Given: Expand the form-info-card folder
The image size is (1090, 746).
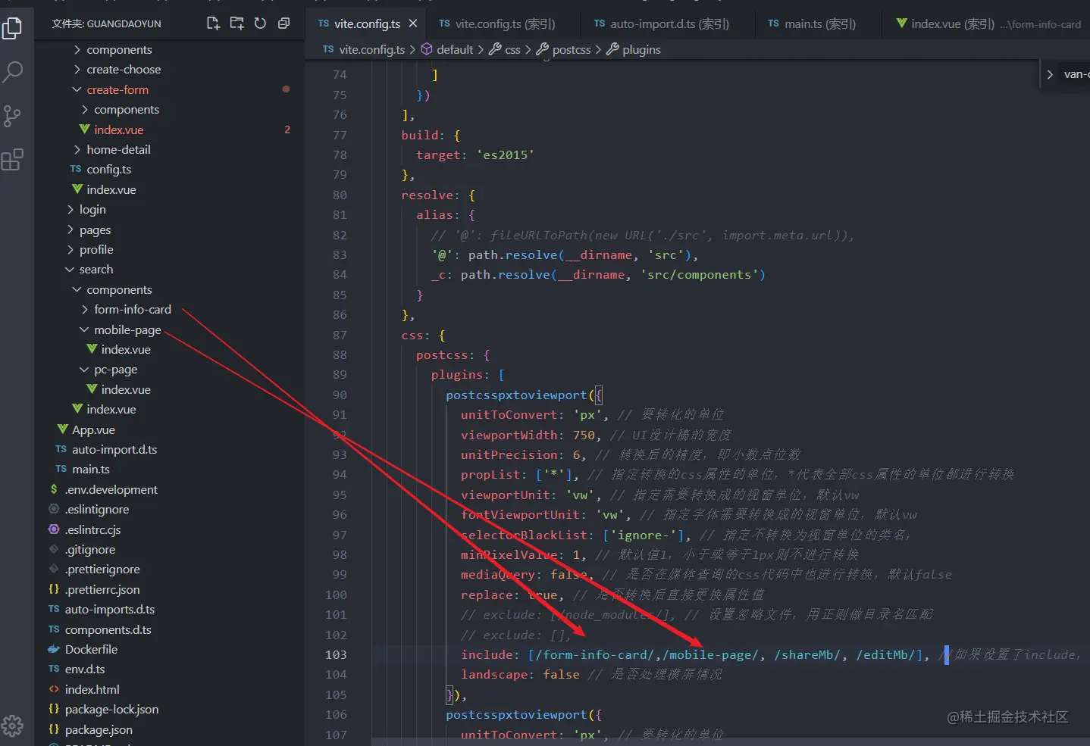Looking at the screenshot, I should click(x=133, y=310).
